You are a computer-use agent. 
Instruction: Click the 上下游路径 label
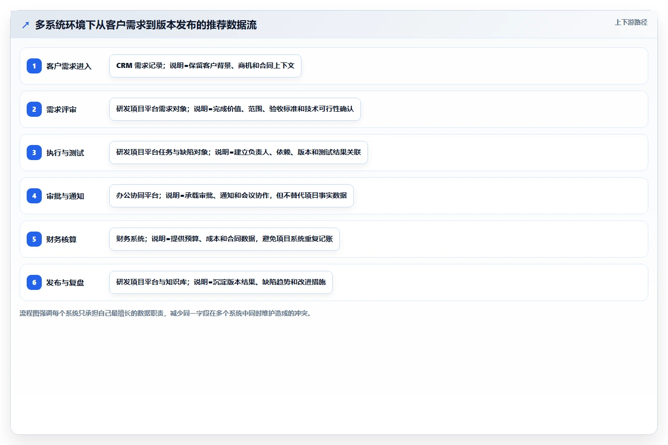pyautogui.click(x=631, y=22)
